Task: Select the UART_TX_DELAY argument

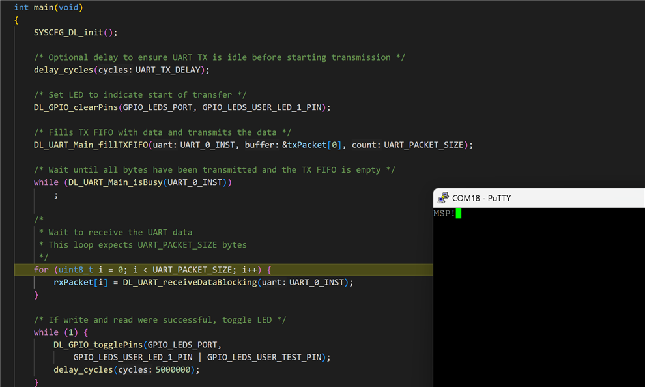Action: point(170,70)
